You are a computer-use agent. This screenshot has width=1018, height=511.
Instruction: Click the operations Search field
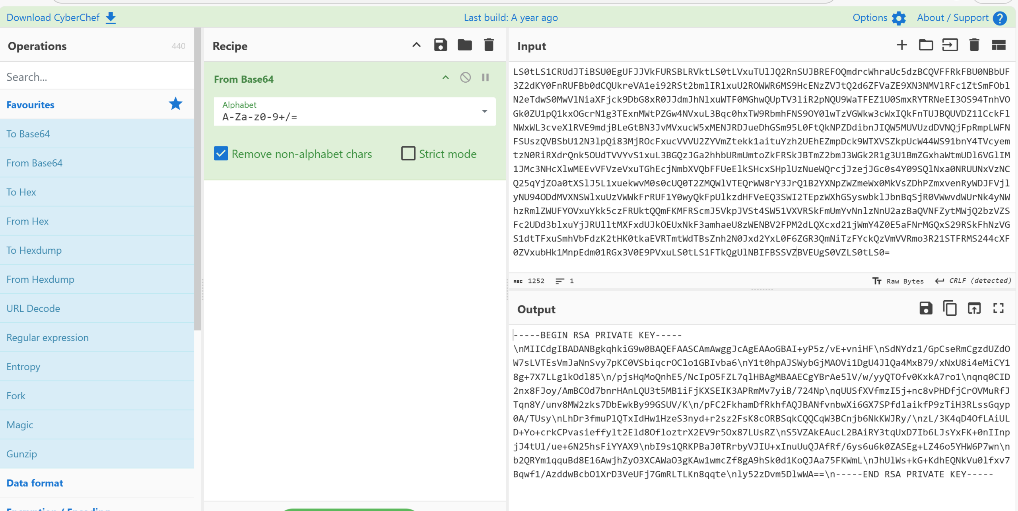(x=95, y=77)
